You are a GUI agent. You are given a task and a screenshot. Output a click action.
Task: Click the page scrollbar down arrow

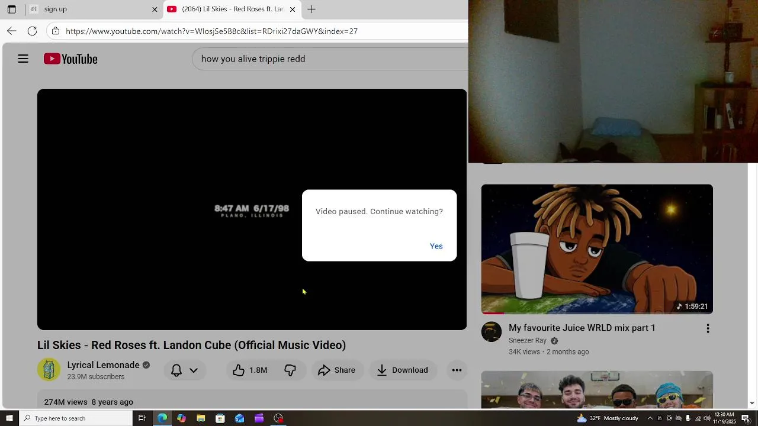point(752,404)
